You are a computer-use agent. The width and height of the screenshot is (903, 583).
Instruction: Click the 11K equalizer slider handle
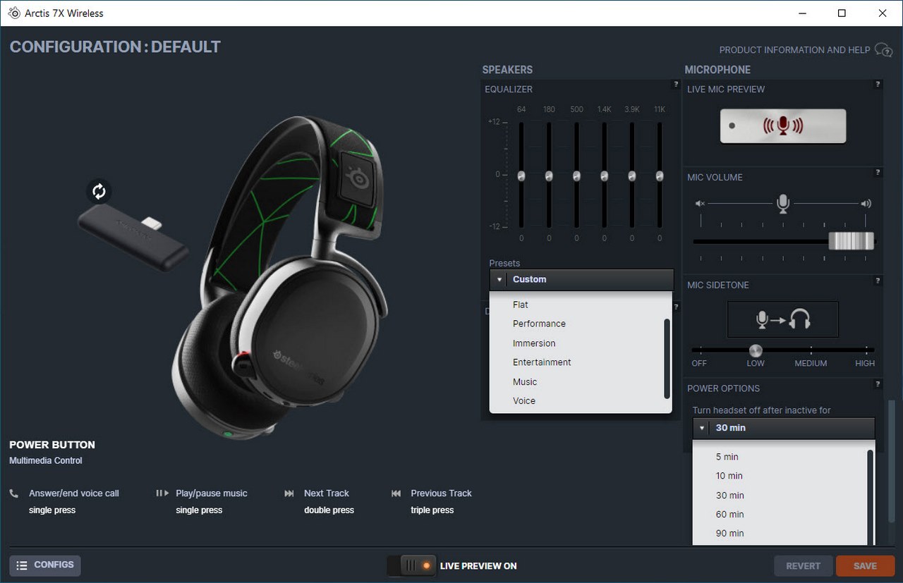[x=660, y=176]
